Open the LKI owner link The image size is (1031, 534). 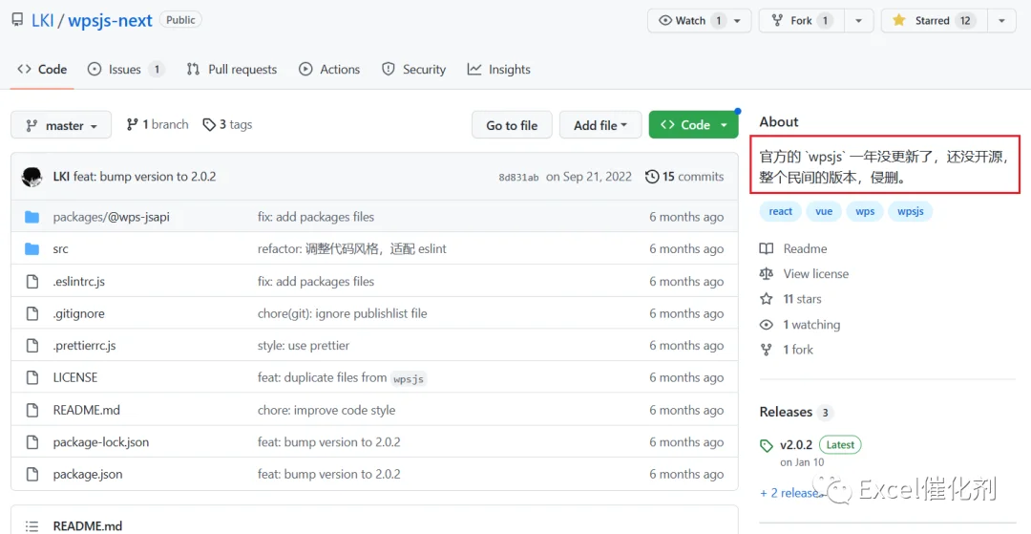tap(43, 20)
